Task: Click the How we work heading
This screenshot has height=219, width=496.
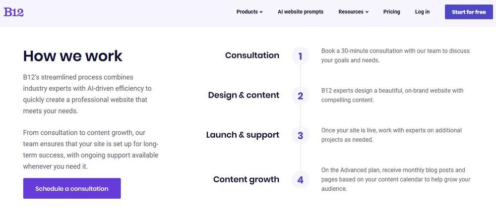Action: point(72,56)
